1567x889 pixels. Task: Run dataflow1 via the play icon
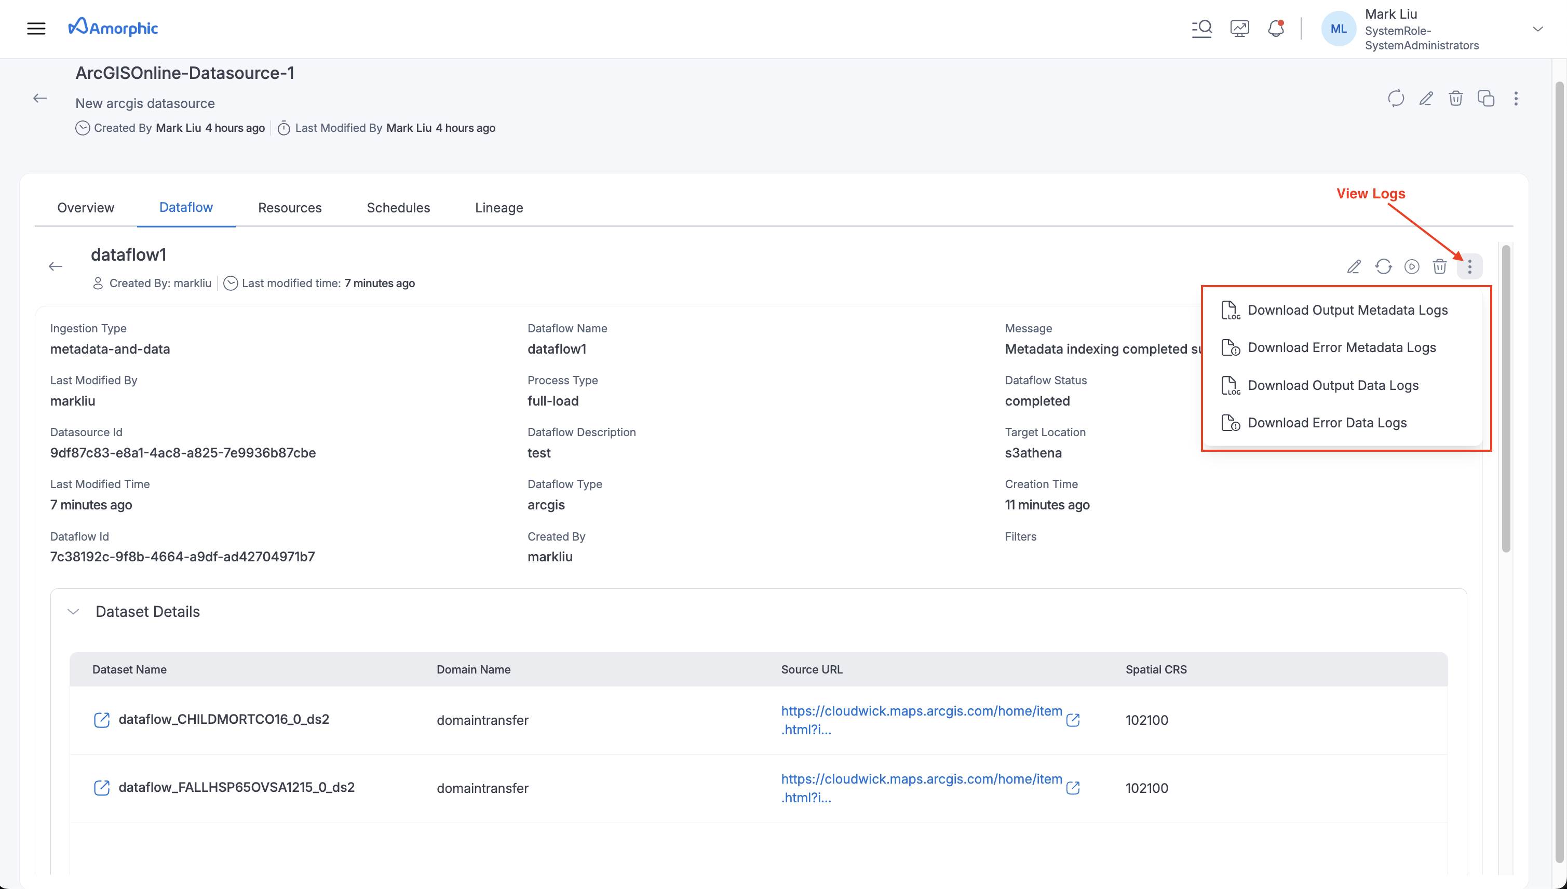(x=1412, y=267)
